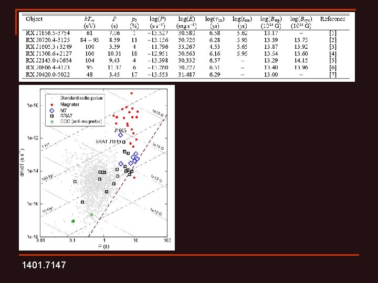This screenshot has width=378, height=283.
Task: Click the 10 Myr age line label
Action: (48, 210)
